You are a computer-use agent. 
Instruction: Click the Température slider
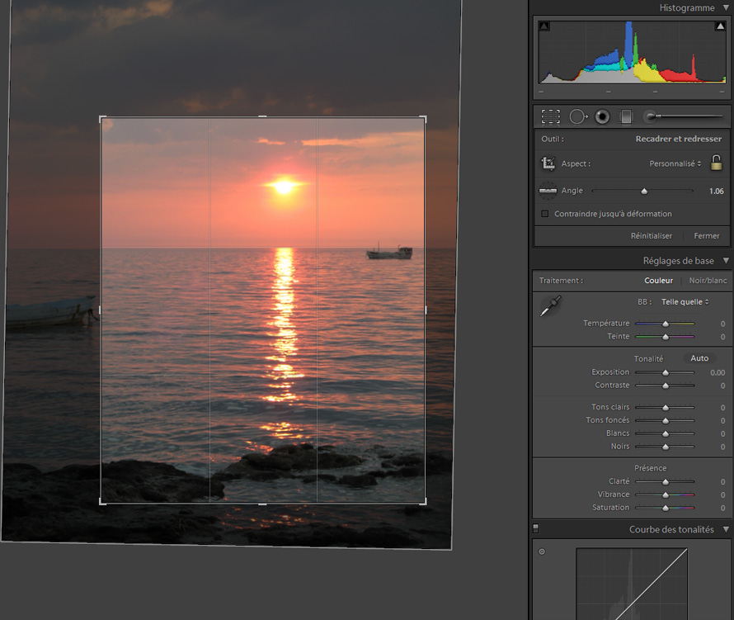coord(665,324)
